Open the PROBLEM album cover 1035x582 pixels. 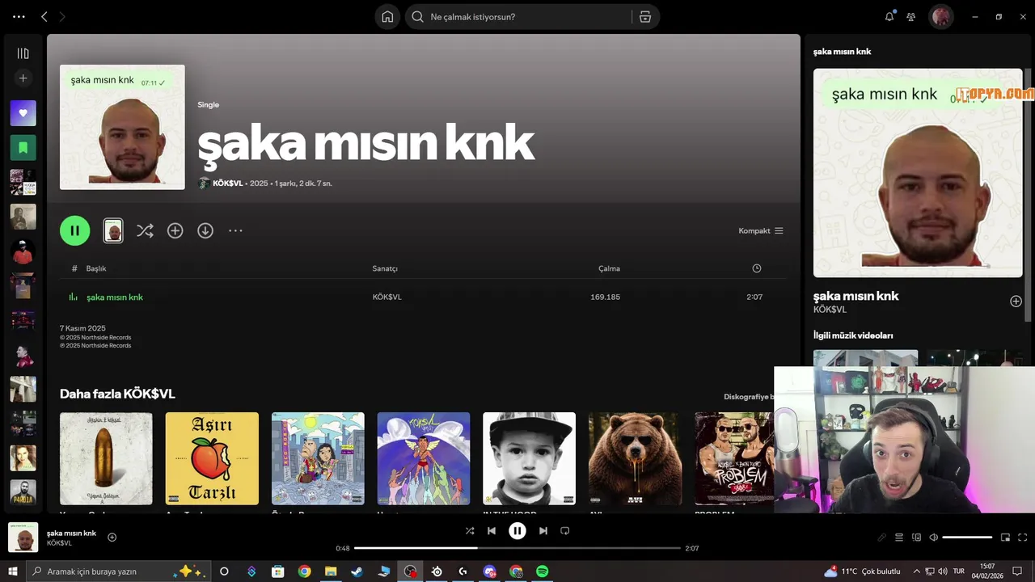(734, 458)
